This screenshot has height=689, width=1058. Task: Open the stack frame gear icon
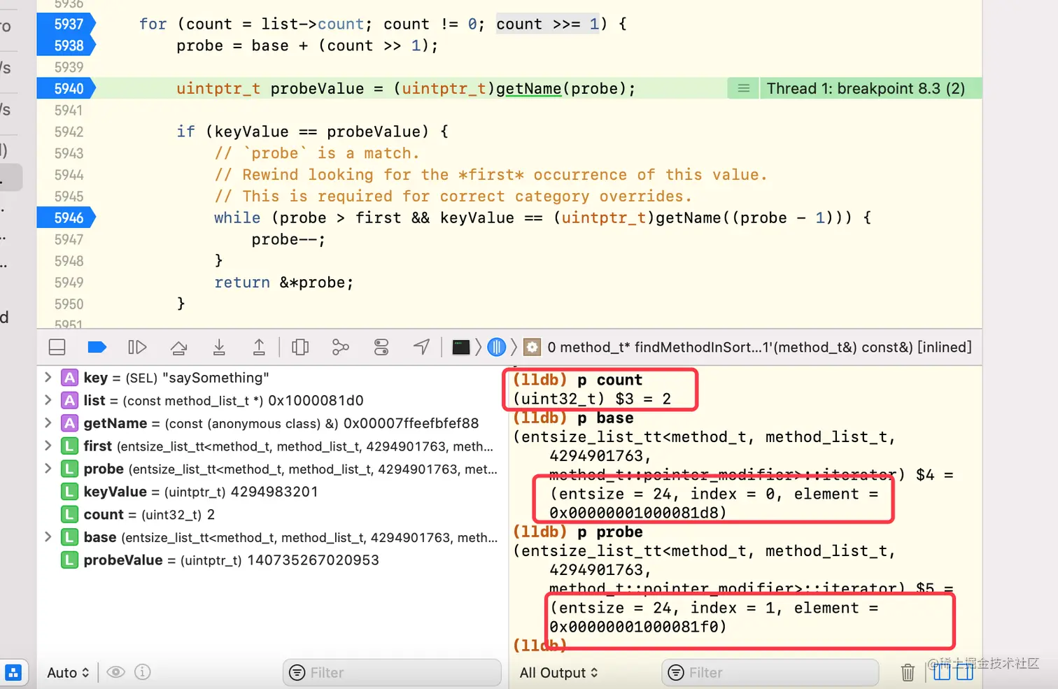point(532,347)
